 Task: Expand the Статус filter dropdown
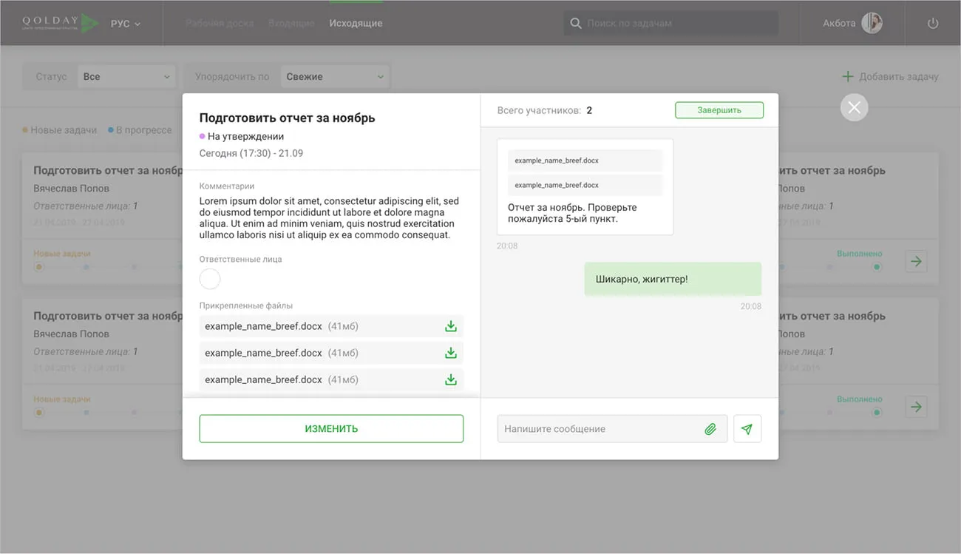126,77
